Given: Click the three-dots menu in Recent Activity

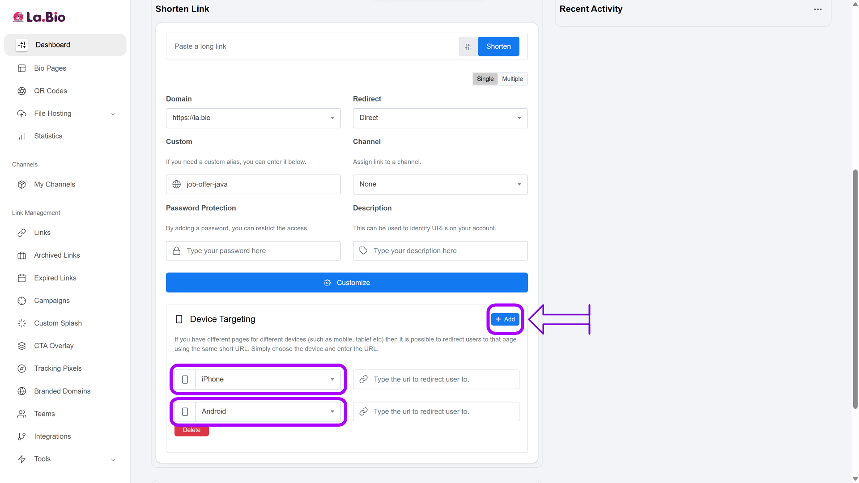Looking at the screenshot, I should (x=818, y=9).
